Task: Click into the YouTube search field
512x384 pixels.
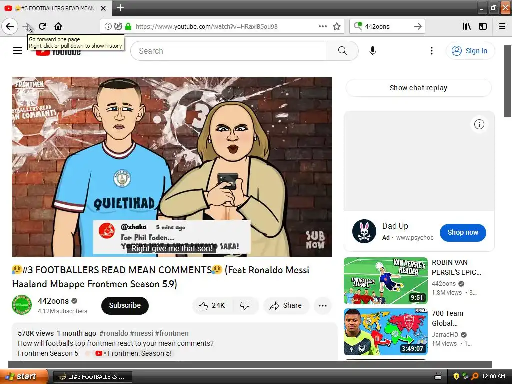Action: (229, 51)
